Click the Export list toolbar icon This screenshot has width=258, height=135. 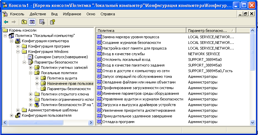tap(42, 22)
